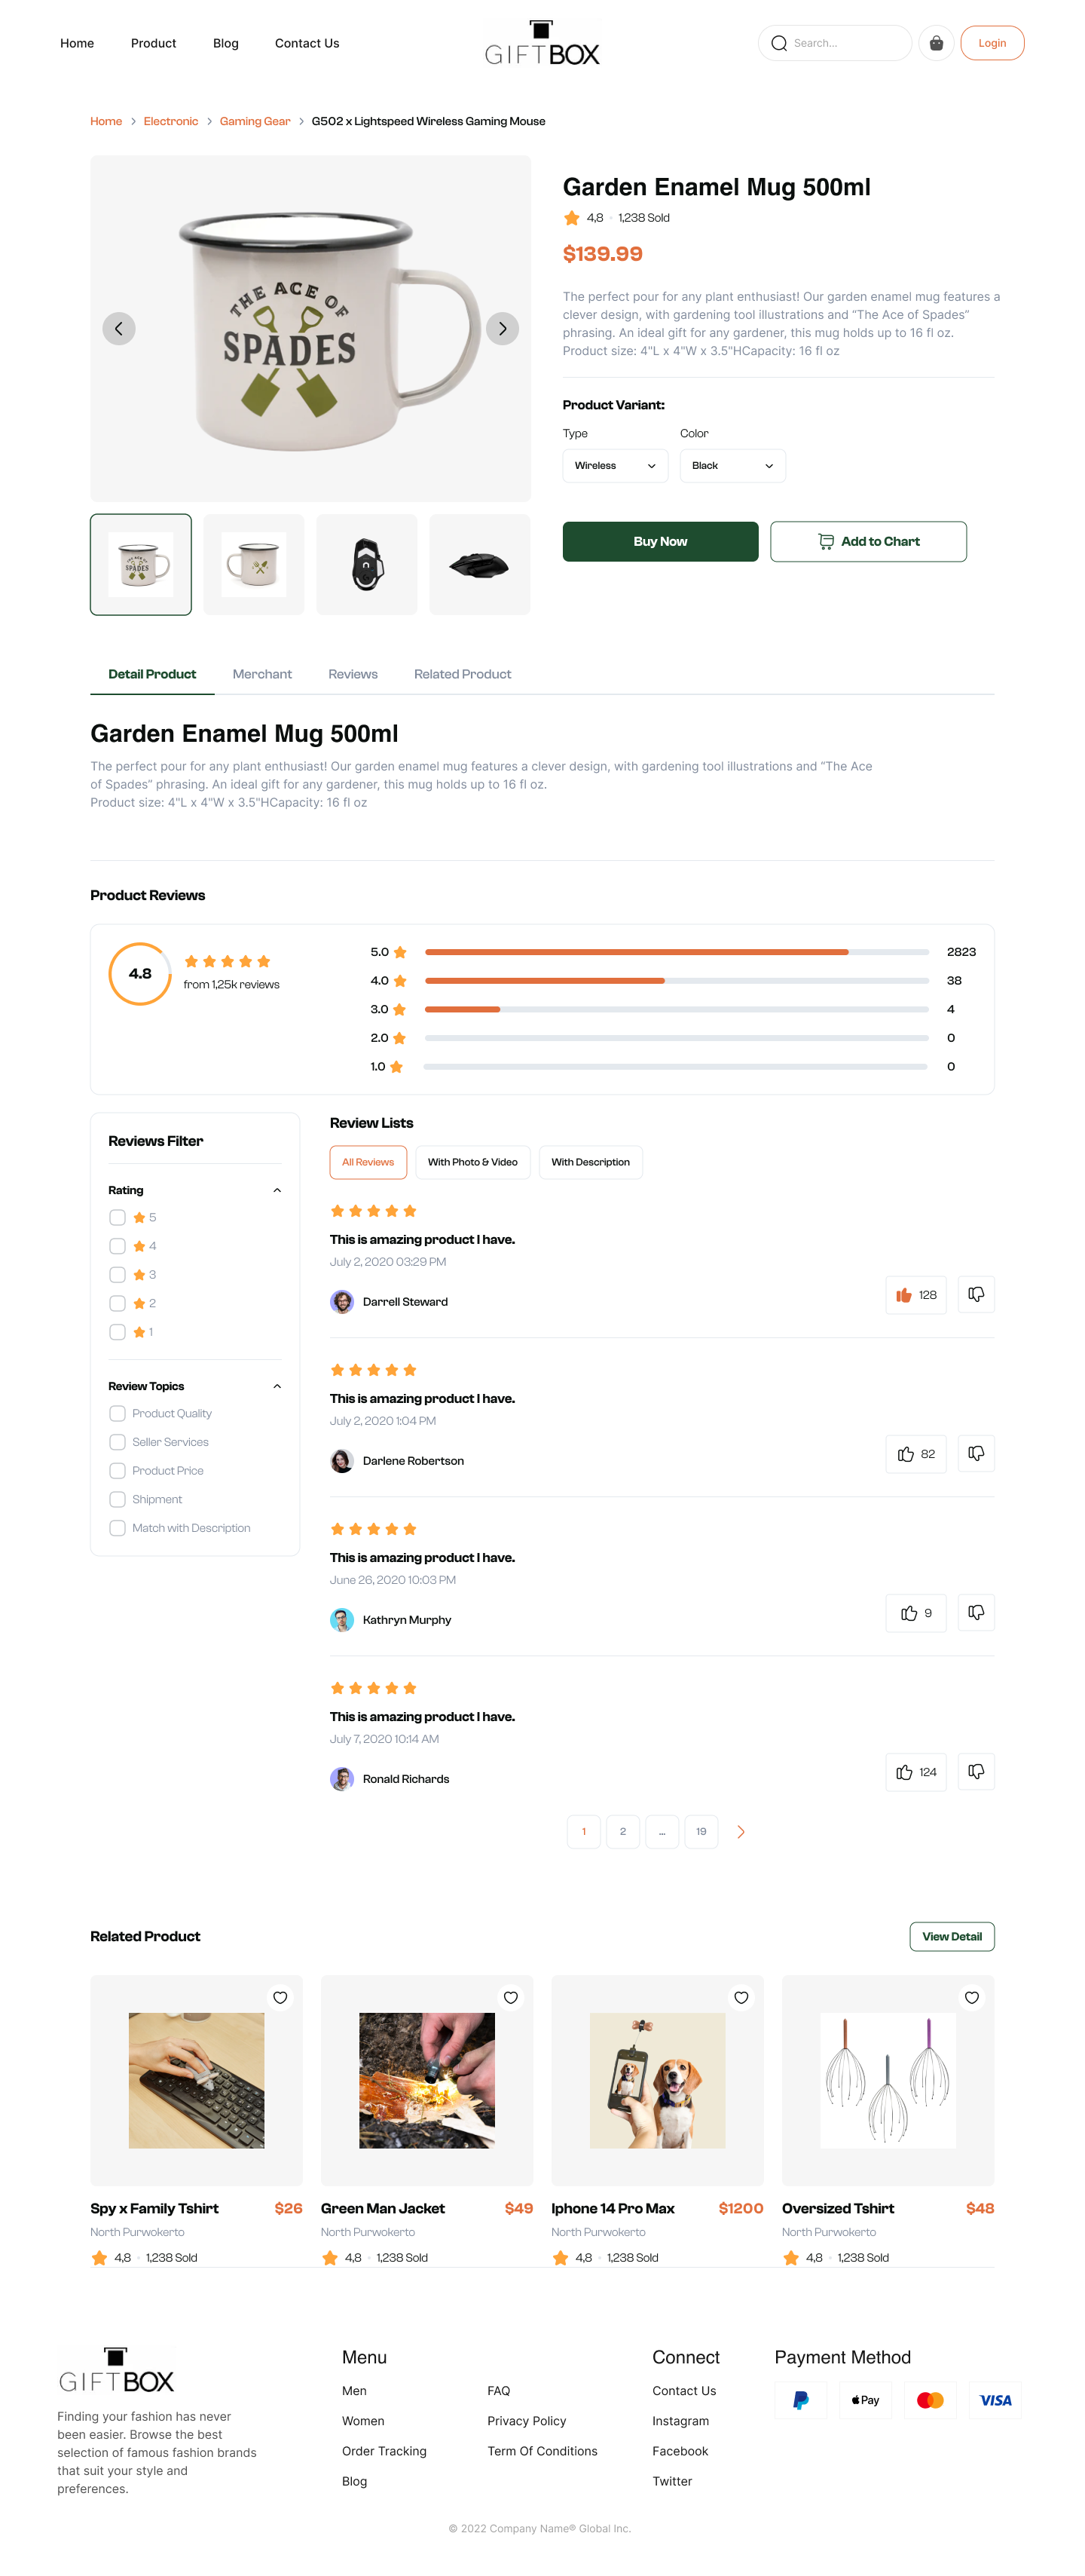Switch to the Merchant tab
The width and height of the screenshot is (1085, 2576).
[261, 675]
